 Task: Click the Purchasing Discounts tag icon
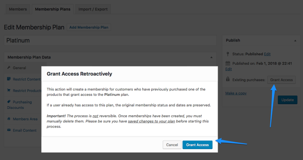point(9,102)
